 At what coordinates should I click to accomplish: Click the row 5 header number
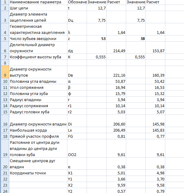coord(4,39)
